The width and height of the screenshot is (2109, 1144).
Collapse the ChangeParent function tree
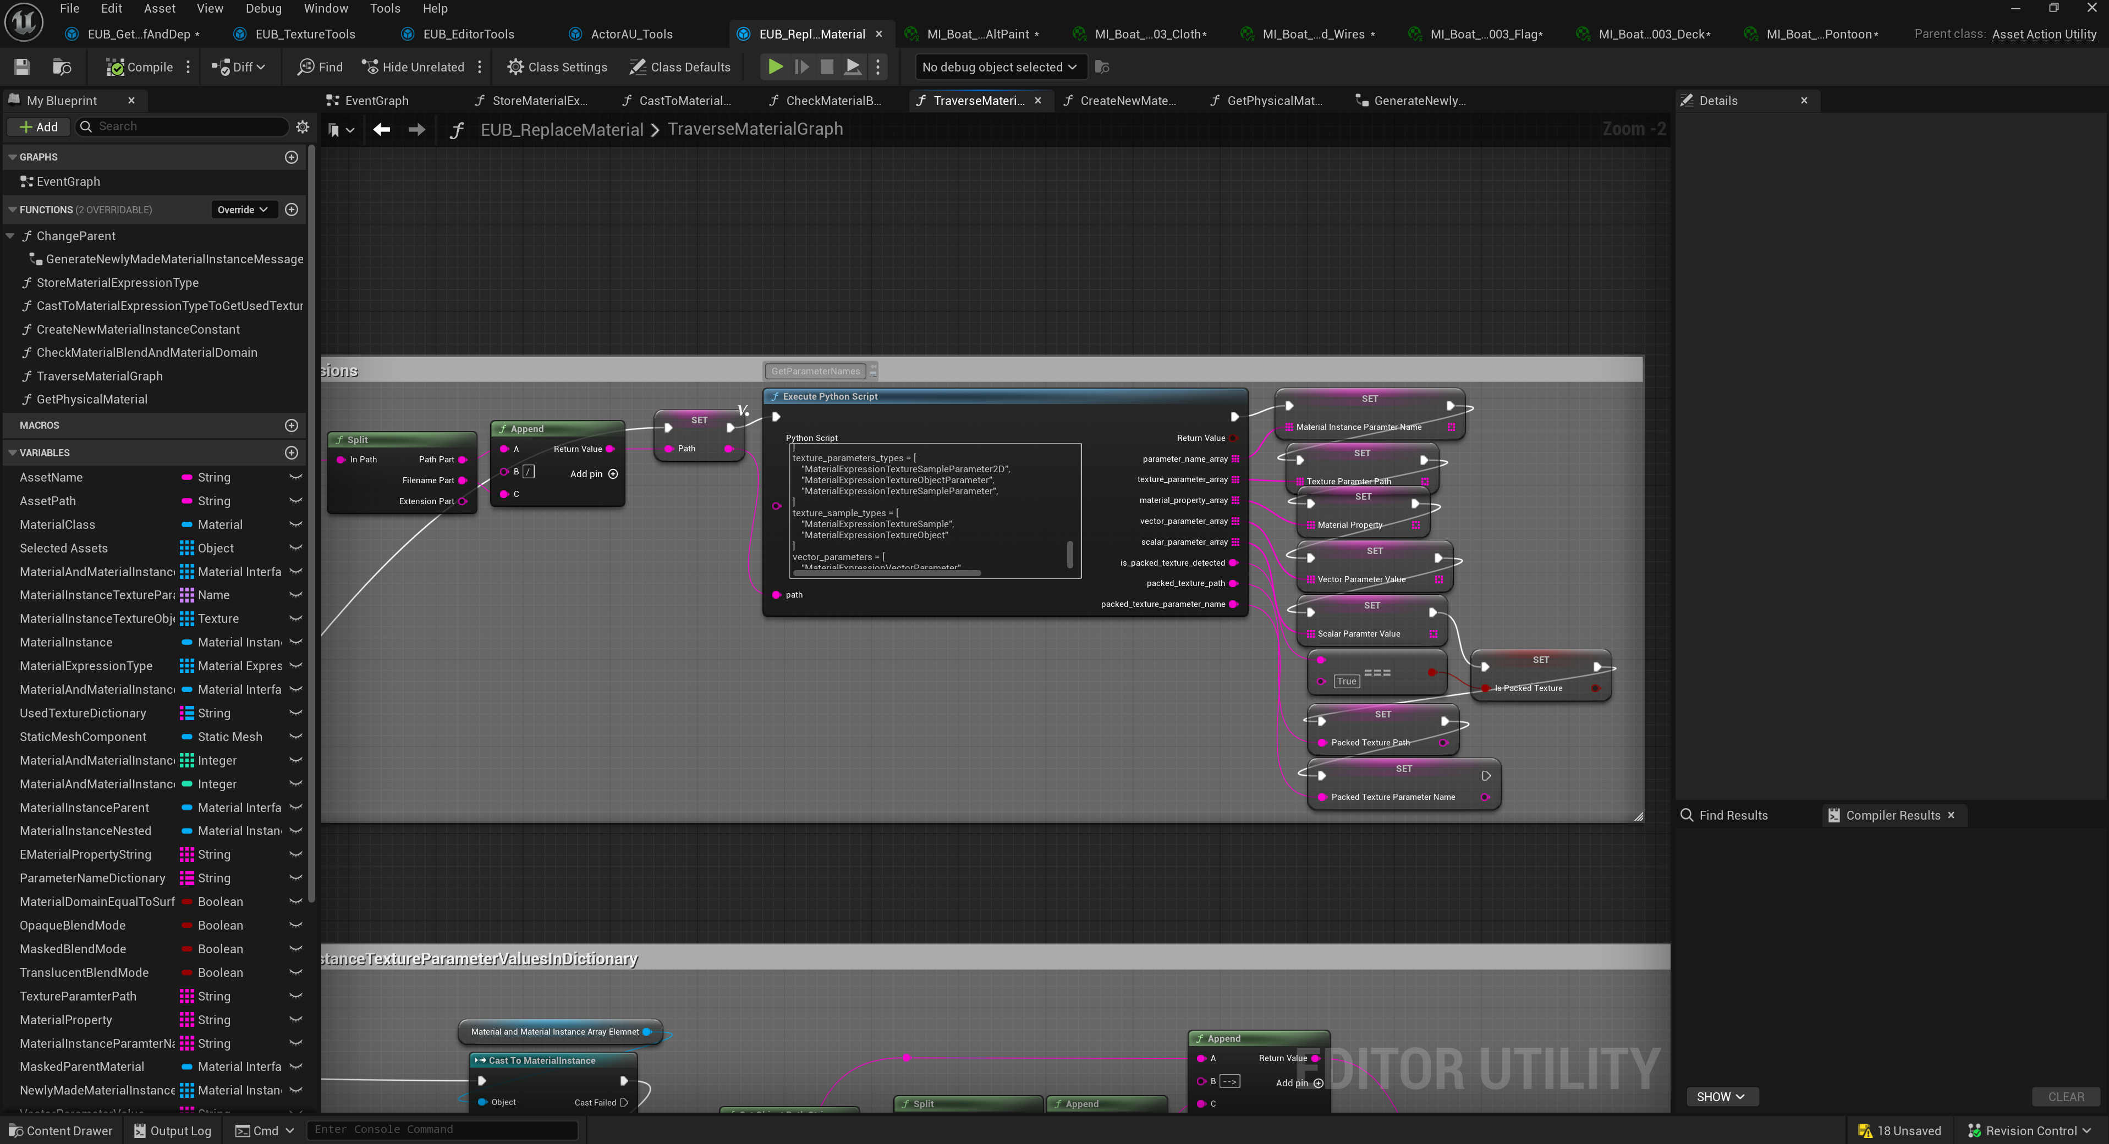click(x=10, y=236)
